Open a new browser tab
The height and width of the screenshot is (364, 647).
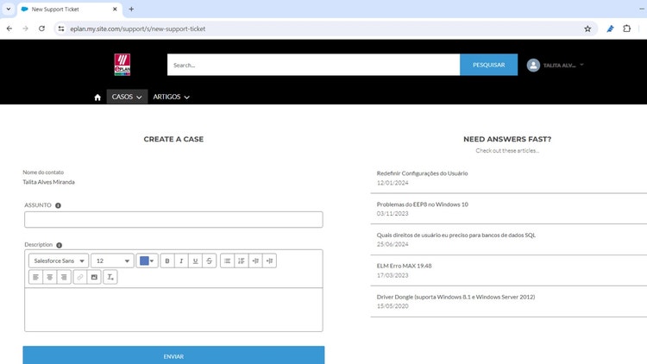pos(131,9)
